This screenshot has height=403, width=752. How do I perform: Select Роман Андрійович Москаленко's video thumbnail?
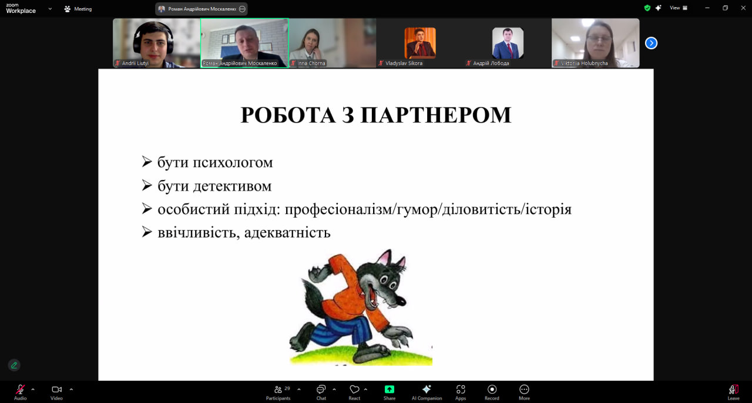tap(244, 43)
